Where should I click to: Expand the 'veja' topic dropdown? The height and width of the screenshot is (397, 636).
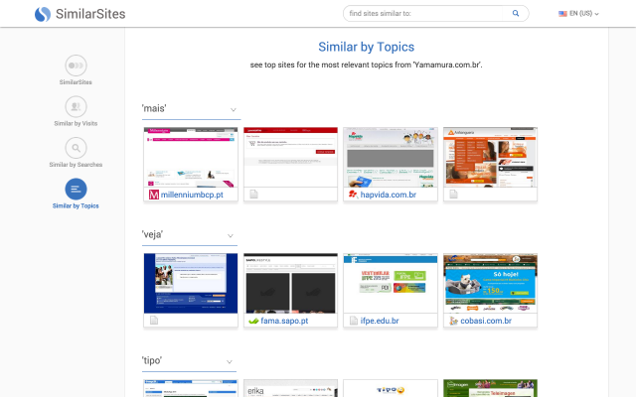click(234, 235)
